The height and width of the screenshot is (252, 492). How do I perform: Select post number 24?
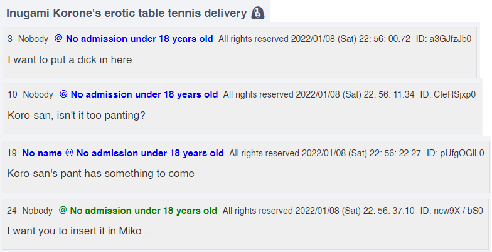click(11, 211)
